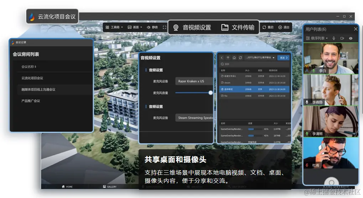Click the file search field

pos(254,64)
